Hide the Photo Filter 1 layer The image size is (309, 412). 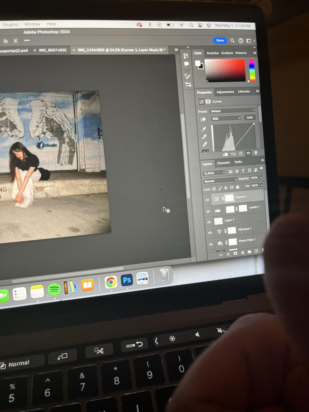(211, 244)
